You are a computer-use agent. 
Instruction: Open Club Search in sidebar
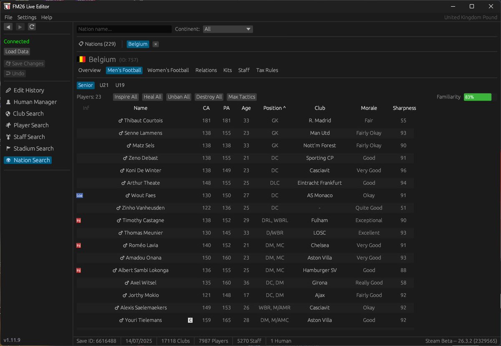click(24, 114)
